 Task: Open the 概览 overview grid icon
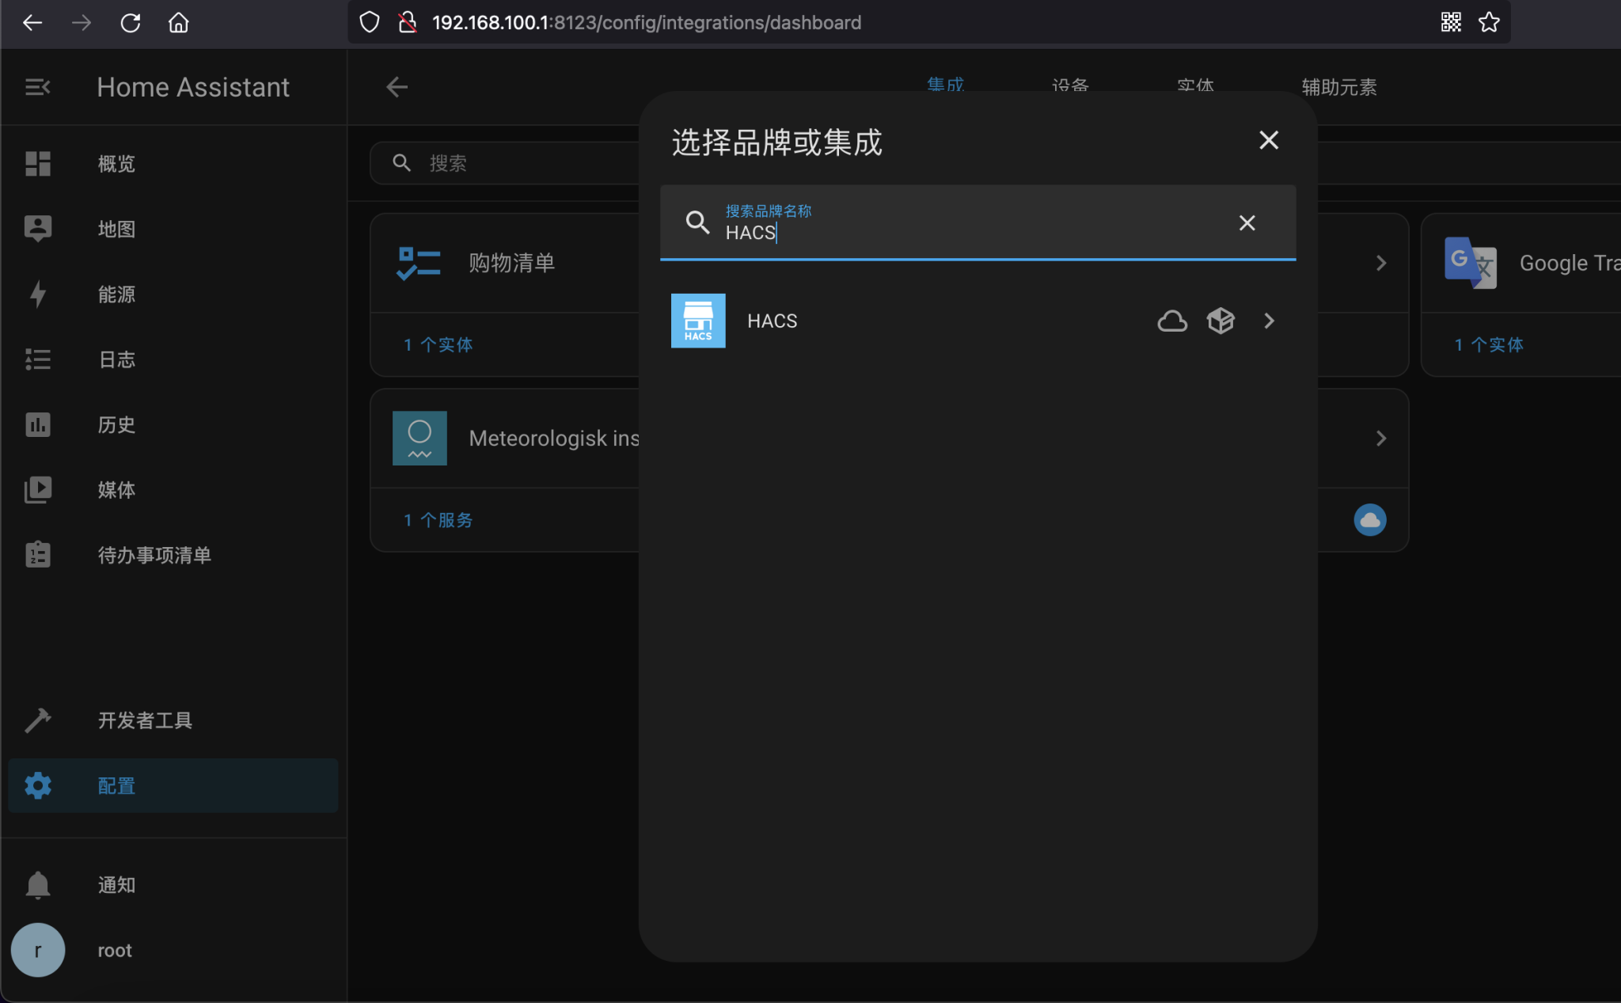click(x=37, y=163)
